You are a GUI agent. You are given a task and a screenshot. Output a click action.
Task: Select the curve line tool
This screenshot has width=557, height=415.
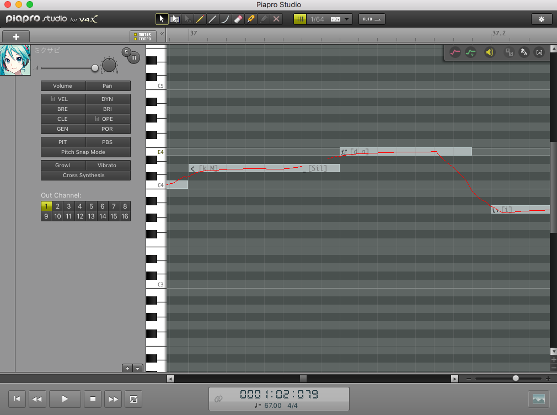click(225, 19)
